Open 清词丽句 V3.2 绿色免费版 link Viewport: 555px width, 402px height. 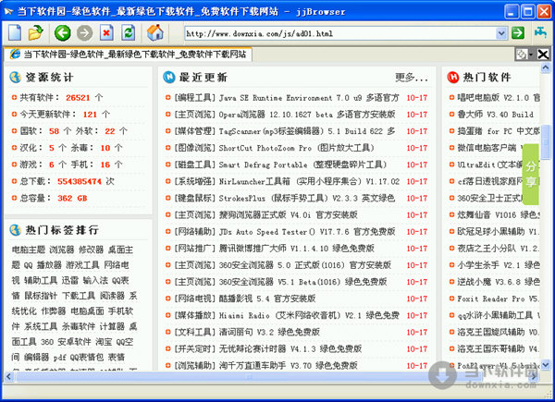pos(269,332)
